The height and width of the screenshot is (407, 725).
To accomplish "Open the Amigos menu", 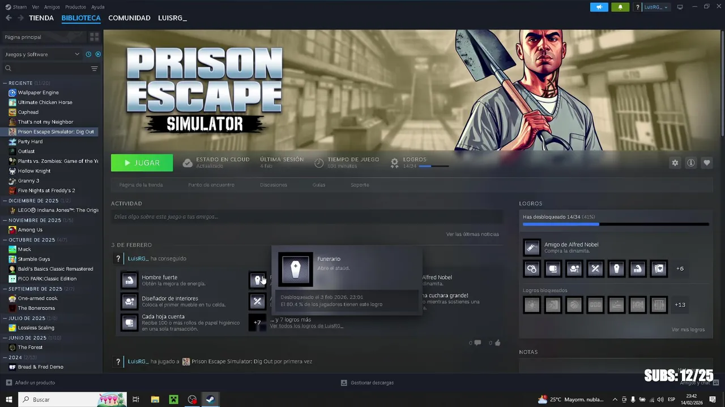I will [x=52, y=7].
